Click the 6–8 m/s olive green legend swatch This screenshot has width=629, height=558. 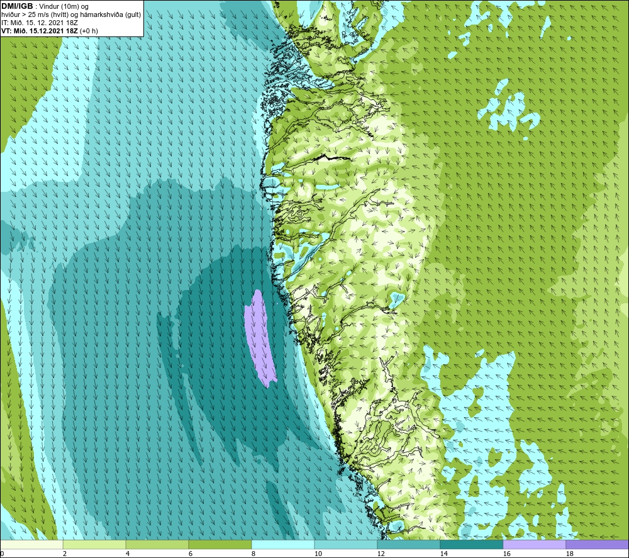[220, 544]
